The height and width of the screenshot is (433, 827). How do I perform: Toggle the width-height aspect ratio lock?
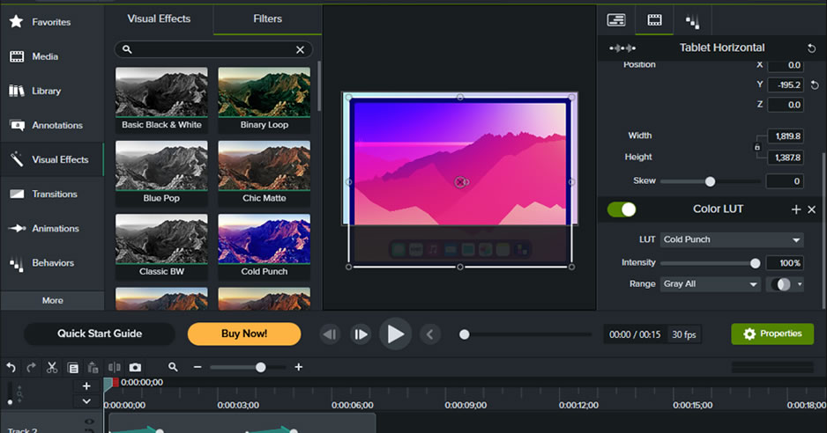[756, 147]
